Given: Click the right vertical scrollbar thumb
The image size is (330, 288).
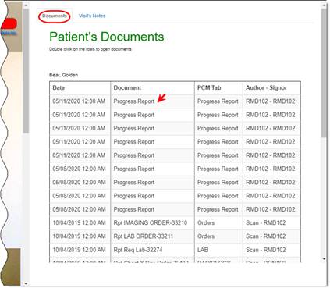Looking at the screenshot, I should coord(324,73).
